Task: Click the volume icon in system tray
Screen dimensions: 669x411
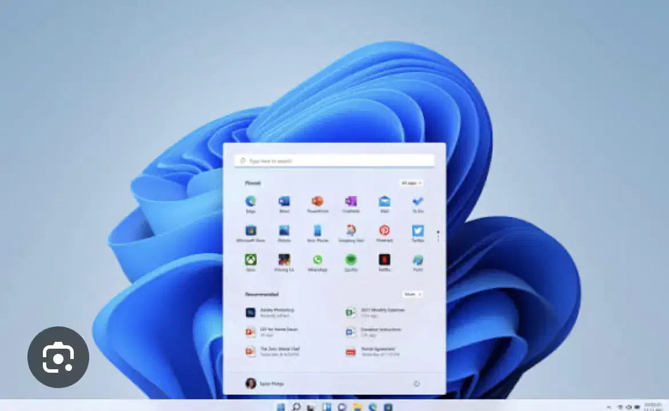Action: coord(628,407)
